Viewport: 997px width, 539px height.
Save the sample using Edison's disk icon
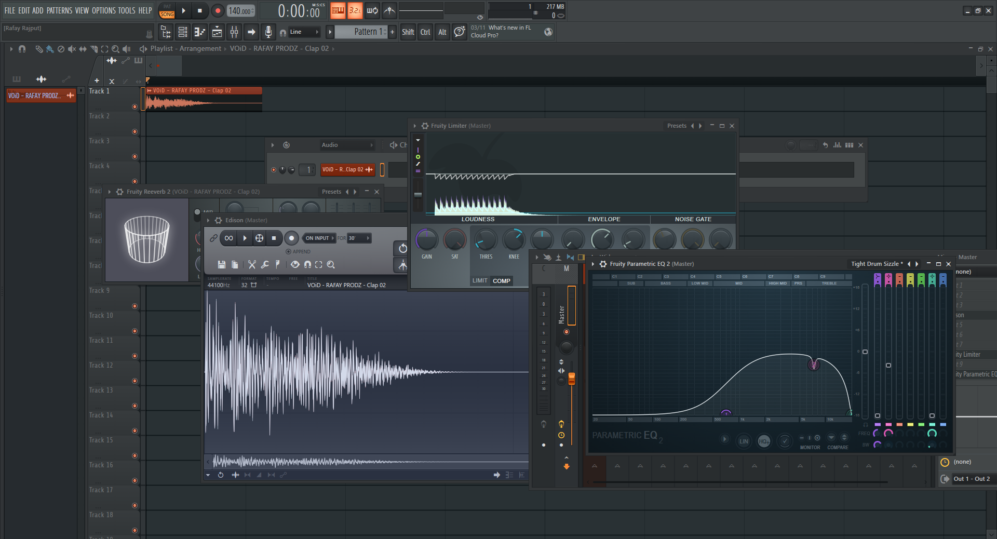(x=222, y=265)
